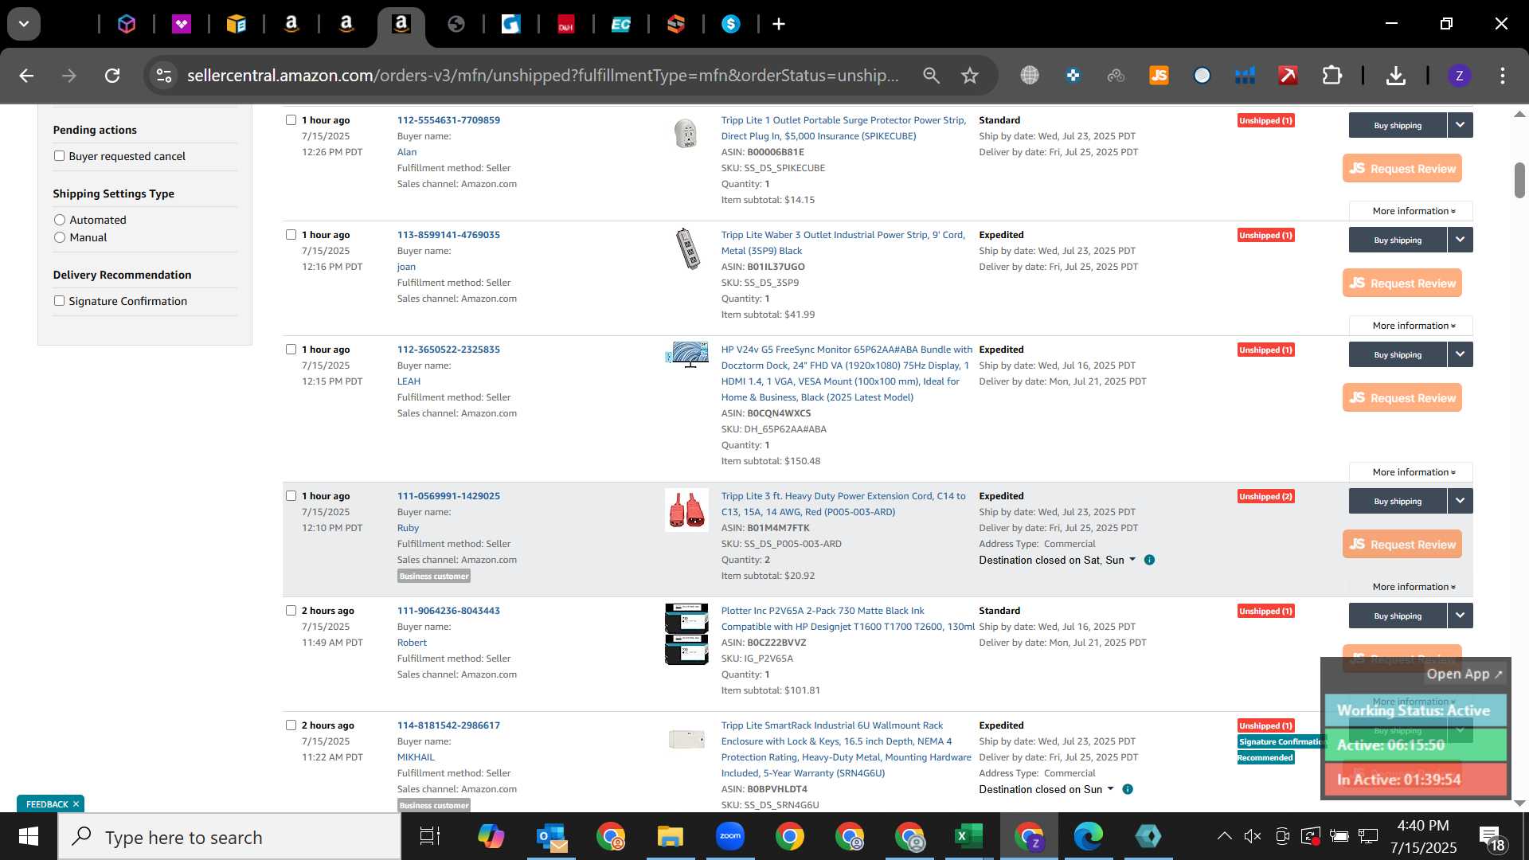Image resolution: width=1529 pixels, height=860 pixels.
Task: Expand More information for Alan's order
Action: 1411,211
